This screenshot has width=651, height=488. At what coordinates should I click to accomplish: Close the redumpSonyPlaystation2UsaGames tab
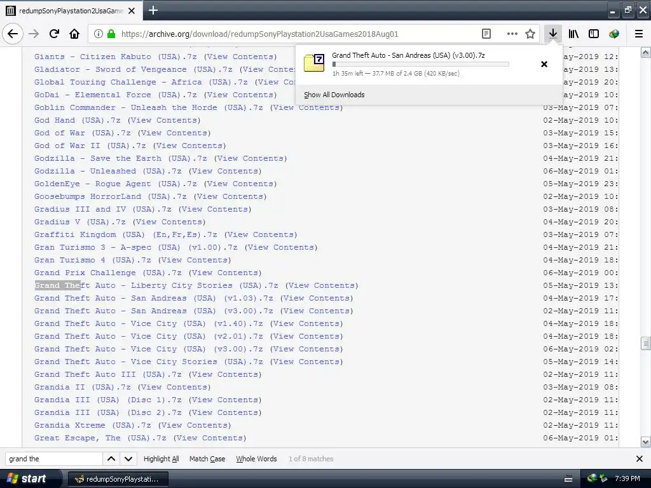[132, 11]
